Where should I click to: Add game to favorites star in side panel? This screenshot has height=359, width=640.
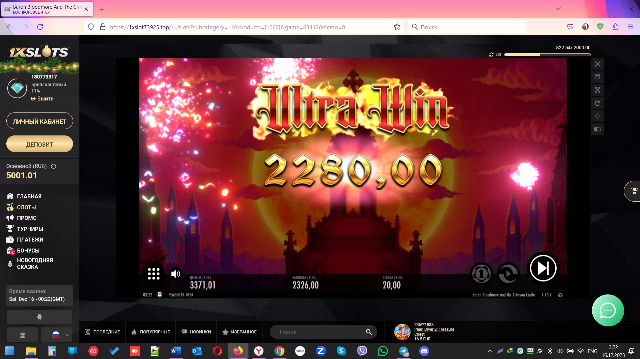(597, 116)
